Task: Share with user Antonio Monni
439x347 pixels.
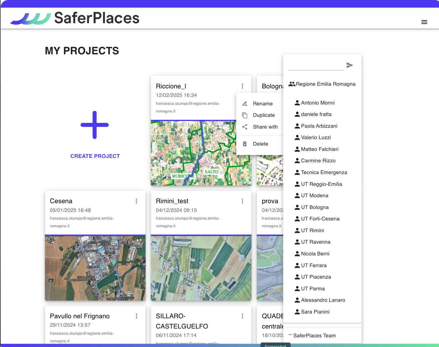Action: click(318, 103)
